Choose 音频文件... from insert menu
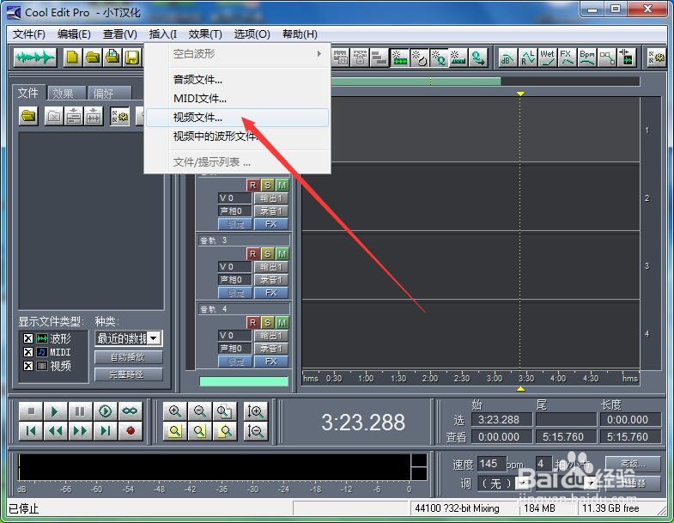Image resolution: width=674 pixels, height=523 pixels. coord(237,80)
